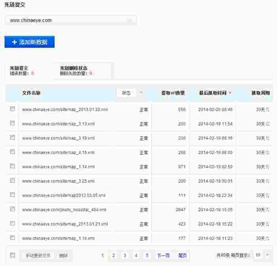Click edit icon next to 30天 for sitemap_3.13.xml
The image size is (277, 266).
[x=268, y=124]
